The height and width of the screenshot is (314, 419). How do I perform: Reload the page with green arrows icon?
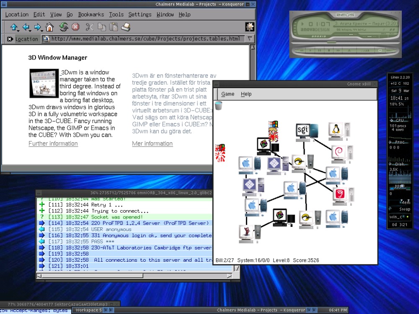coord(64,27)
